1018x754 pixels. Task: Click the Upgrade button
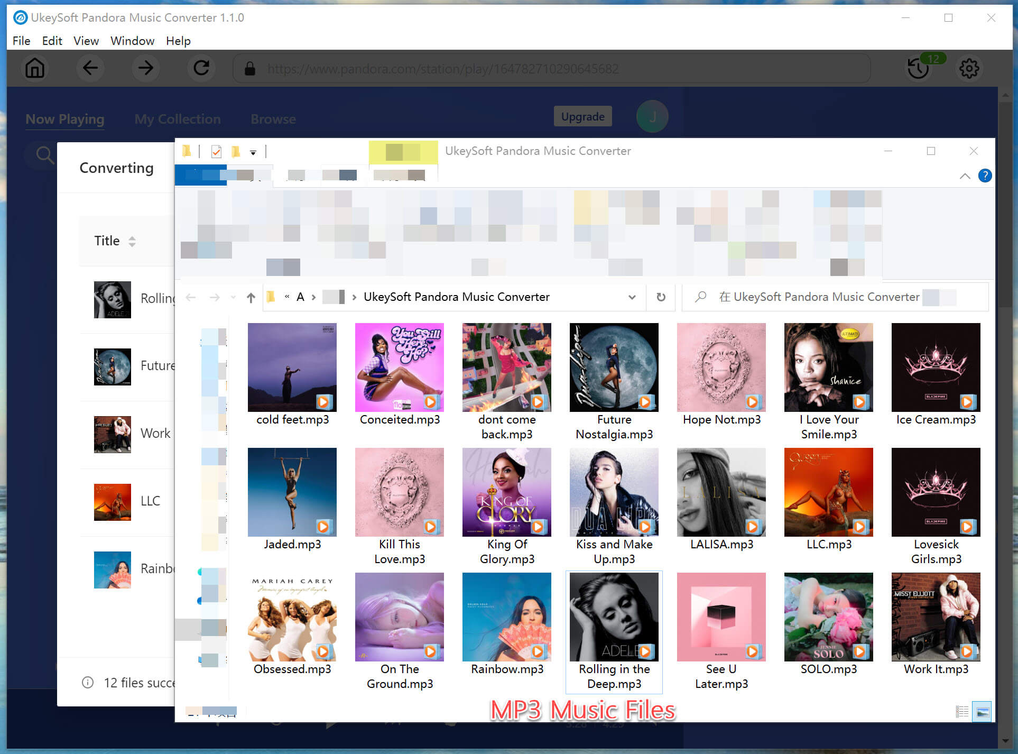tap(584, 117)
